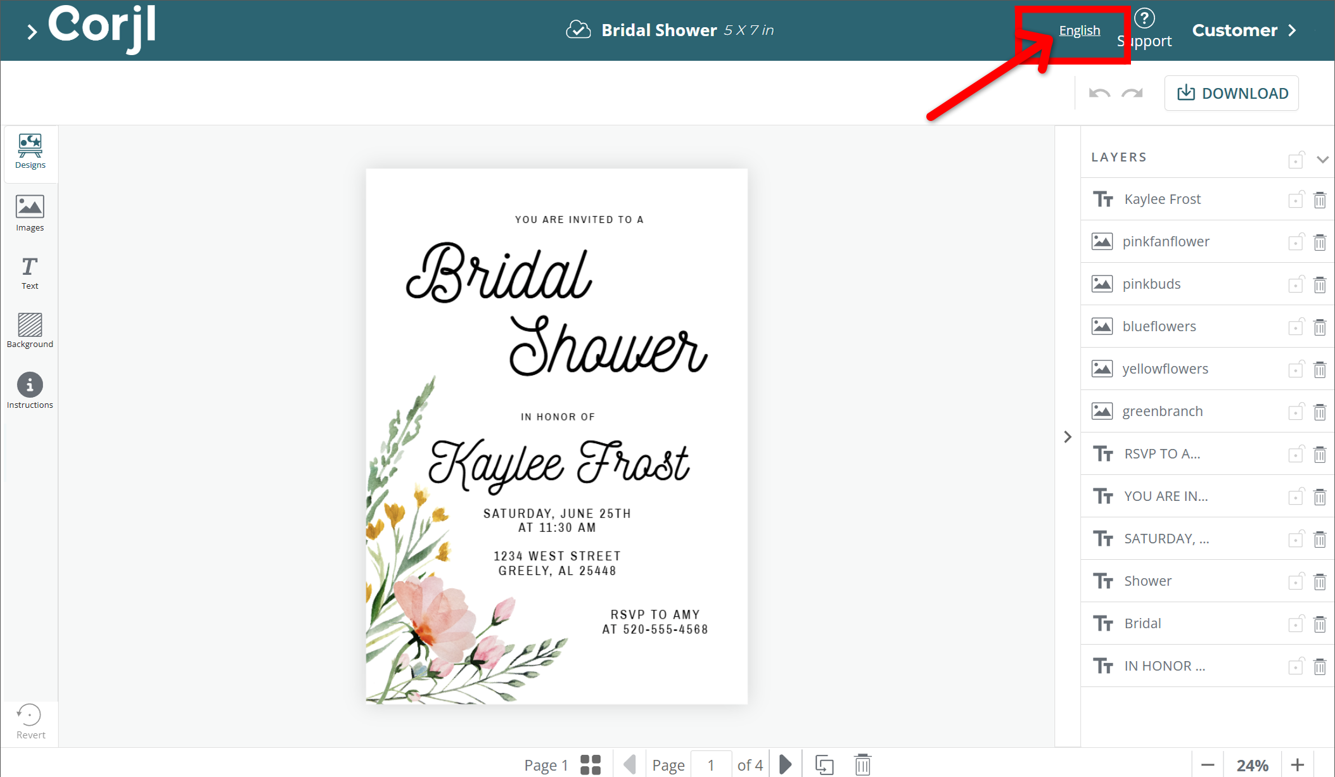The width and height of the screenshot is (1335, 777).
Task: Click the DOWNLOAD button
Action: pos(1231,93)
